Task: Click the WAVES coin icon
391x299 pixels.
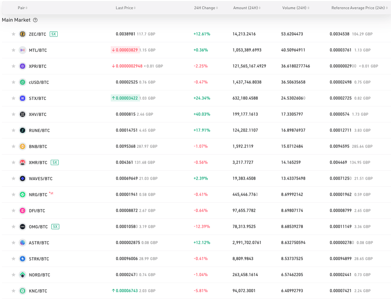Action: (x=23, y=178)
